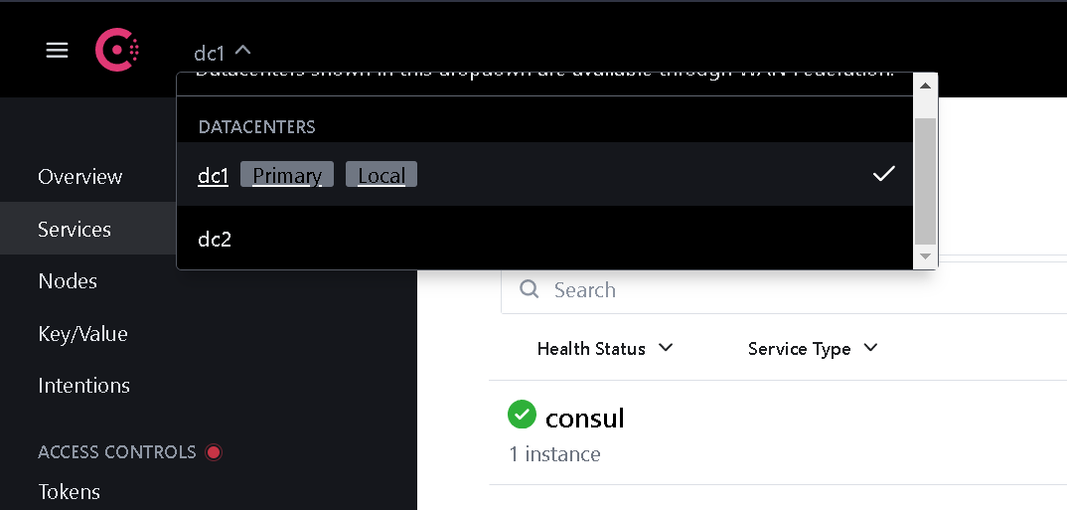Click the checkmark next to dc1

pos(883,174)
